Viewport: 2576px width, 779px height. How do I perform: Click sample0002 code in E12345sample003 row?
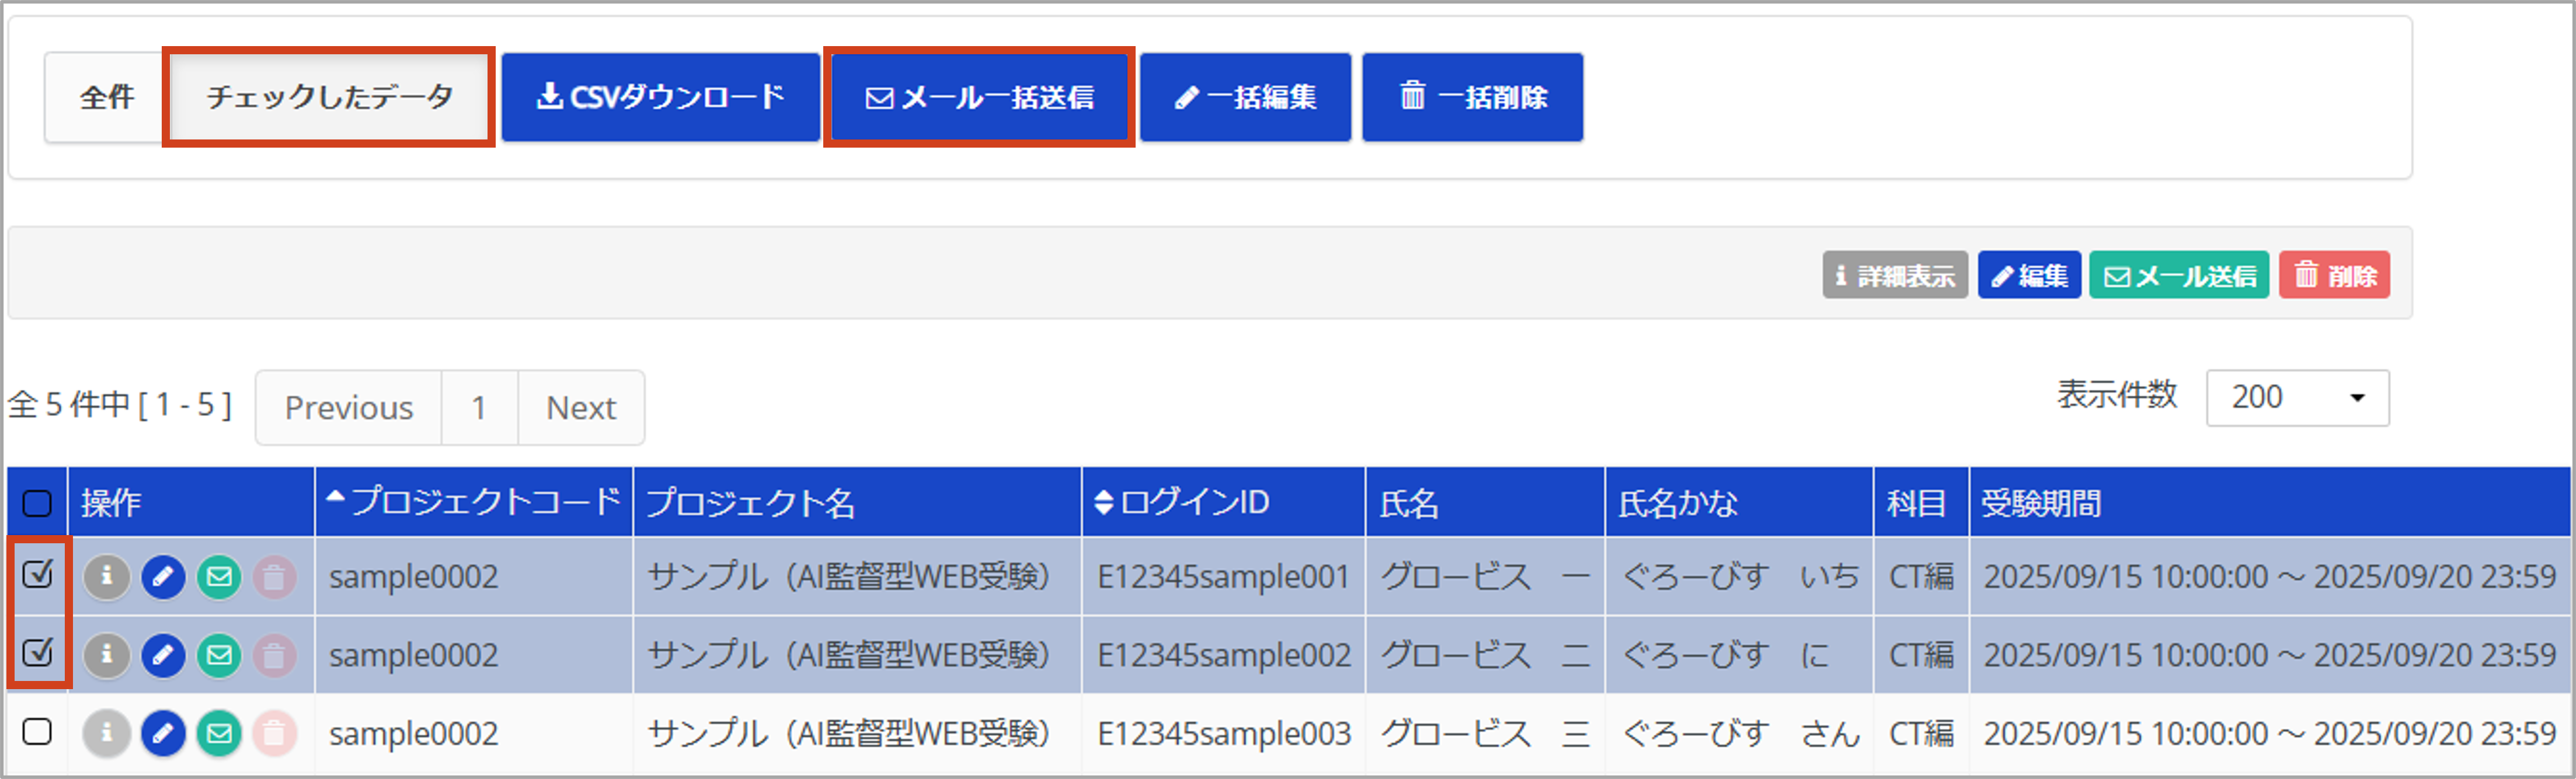click(x=413, y=734)
